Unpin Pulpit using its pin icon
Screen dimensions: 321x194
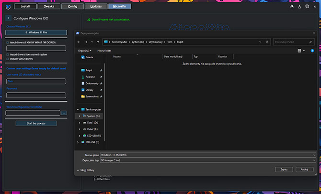101,70
